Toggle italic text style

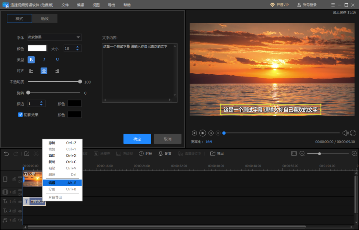click(x=44, y=59)
